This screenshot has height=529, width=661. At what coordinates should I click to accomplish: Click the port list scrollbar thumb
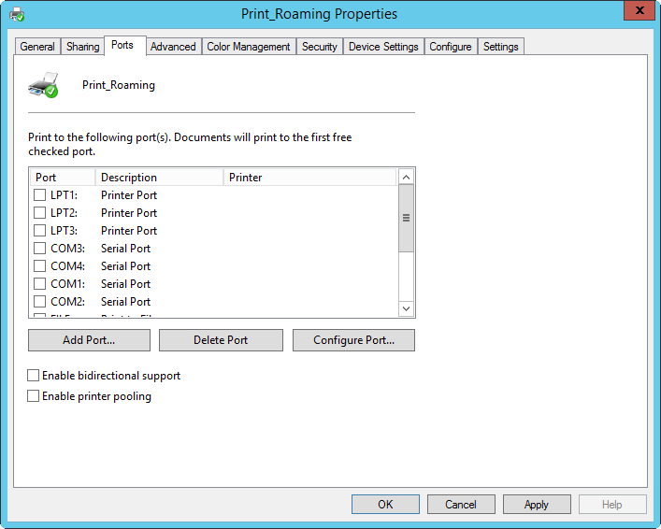[x=406, y=218]
